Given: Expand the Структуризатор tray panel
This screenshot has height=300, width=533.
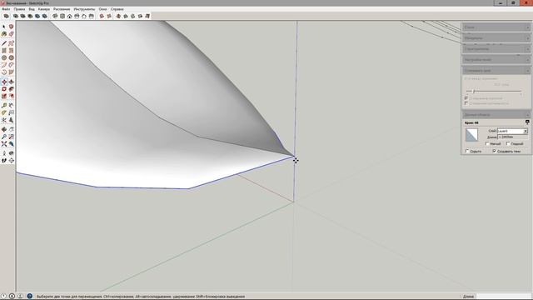Looking at the screenshot, I should (496, 48).
